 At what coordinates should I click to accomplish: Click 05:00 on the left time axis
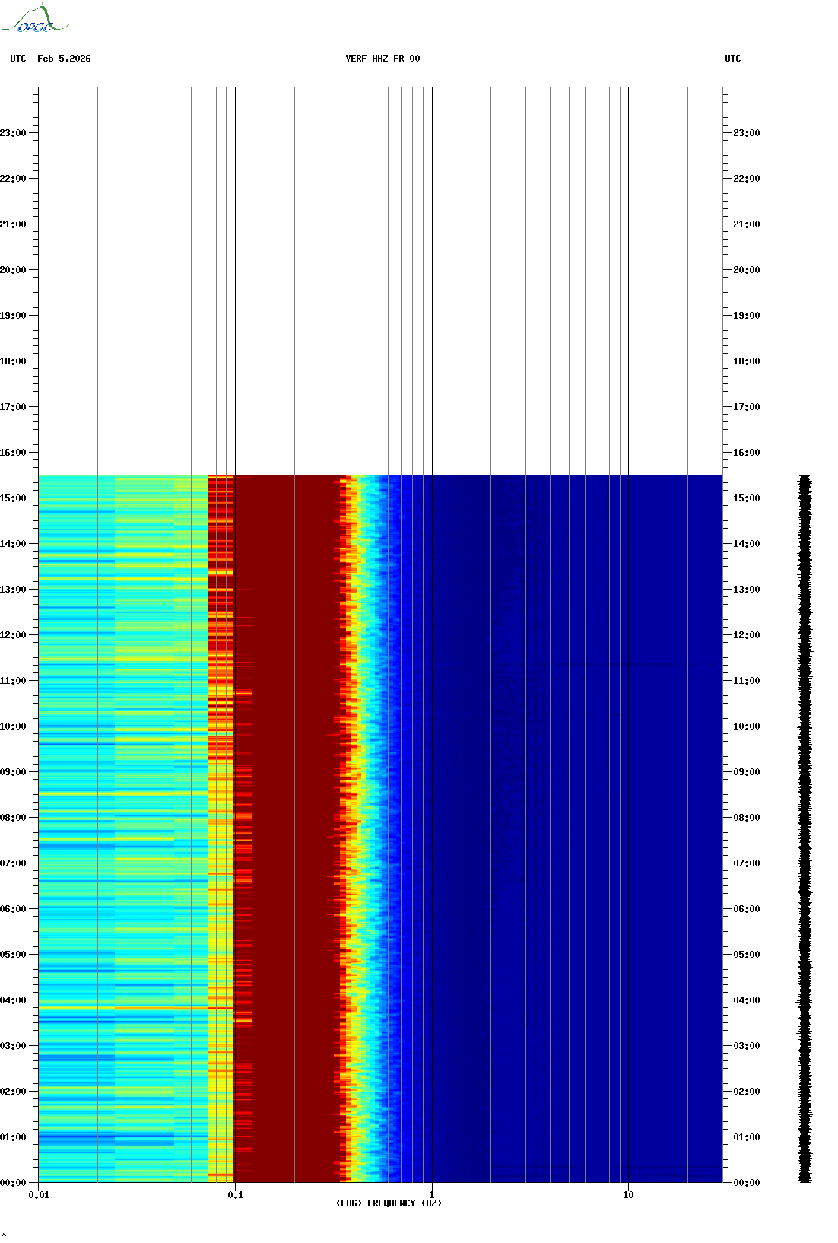pyautogui.click(x=13, y=955)
